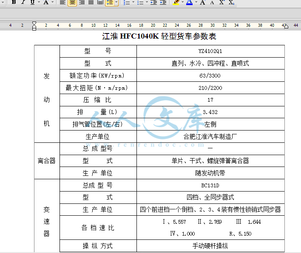Open bullet style dropdown
The height and width of the screenshot is (253, 301).
point(147,2)
